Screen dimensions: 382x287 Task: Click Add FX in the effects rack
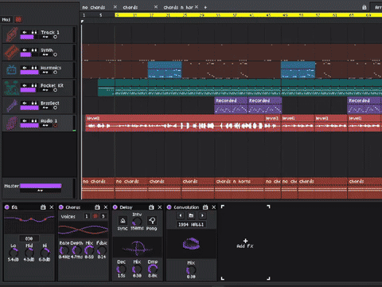245,243
